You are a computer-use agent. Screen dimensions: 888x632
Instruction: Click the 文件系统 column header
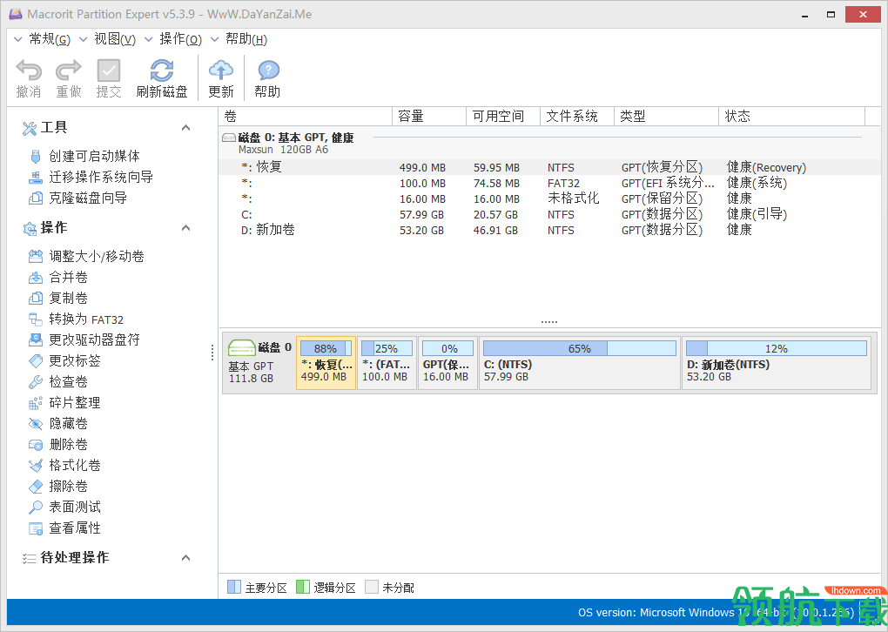577,116
